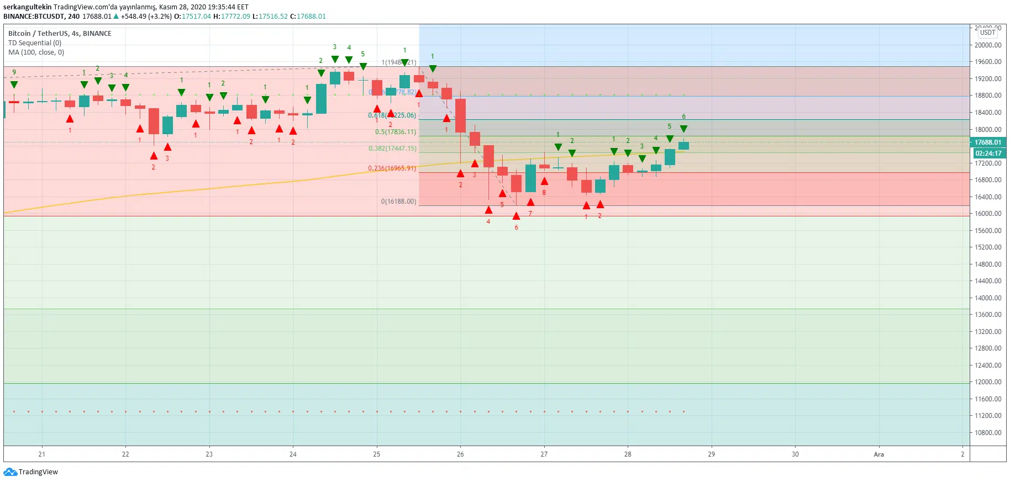Select the TD Sequential (0) indicator legend

click(35, 43)
